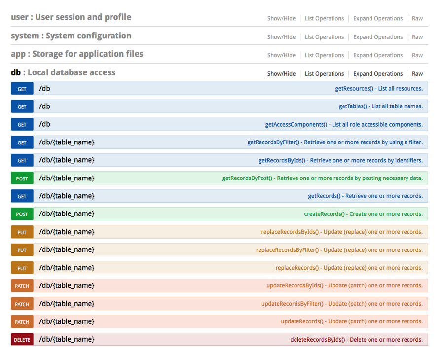Open getRecordsByFilter() operation description link
The width and height of the screenshot is (444, 355).
334,142
